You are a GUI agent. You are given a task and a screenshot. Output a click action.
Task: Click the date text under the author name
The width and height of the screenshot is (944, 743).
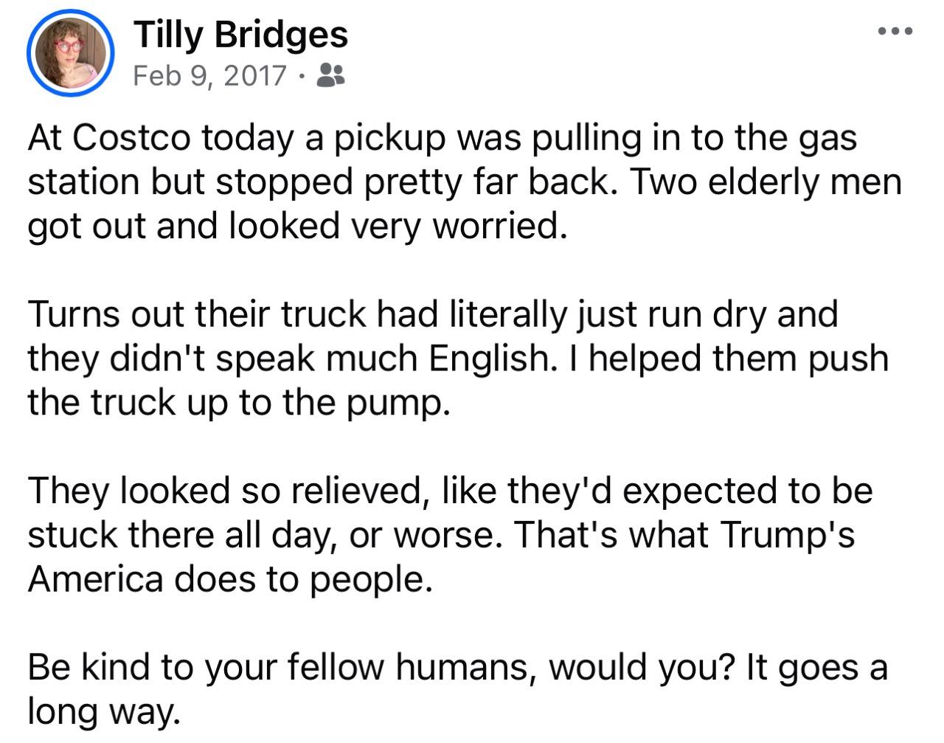tap(209, 75)
